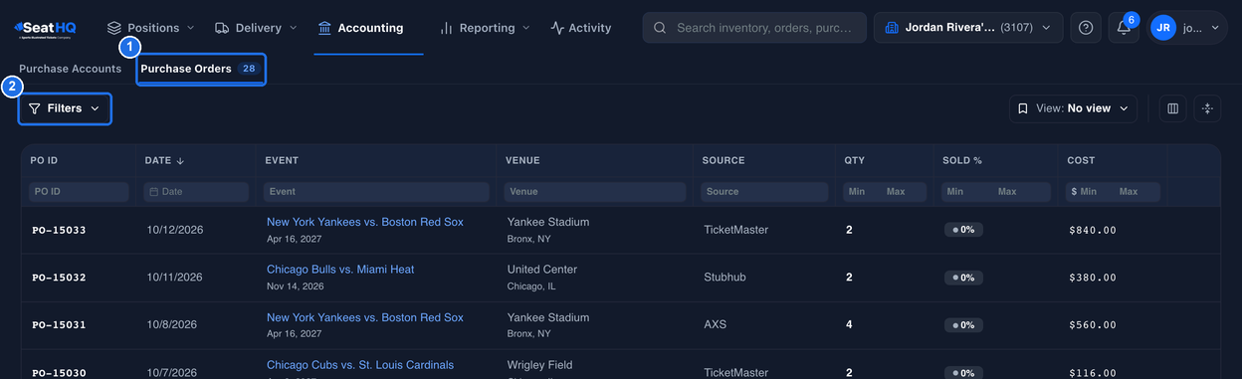Click the account building icon

pos(892,28)
